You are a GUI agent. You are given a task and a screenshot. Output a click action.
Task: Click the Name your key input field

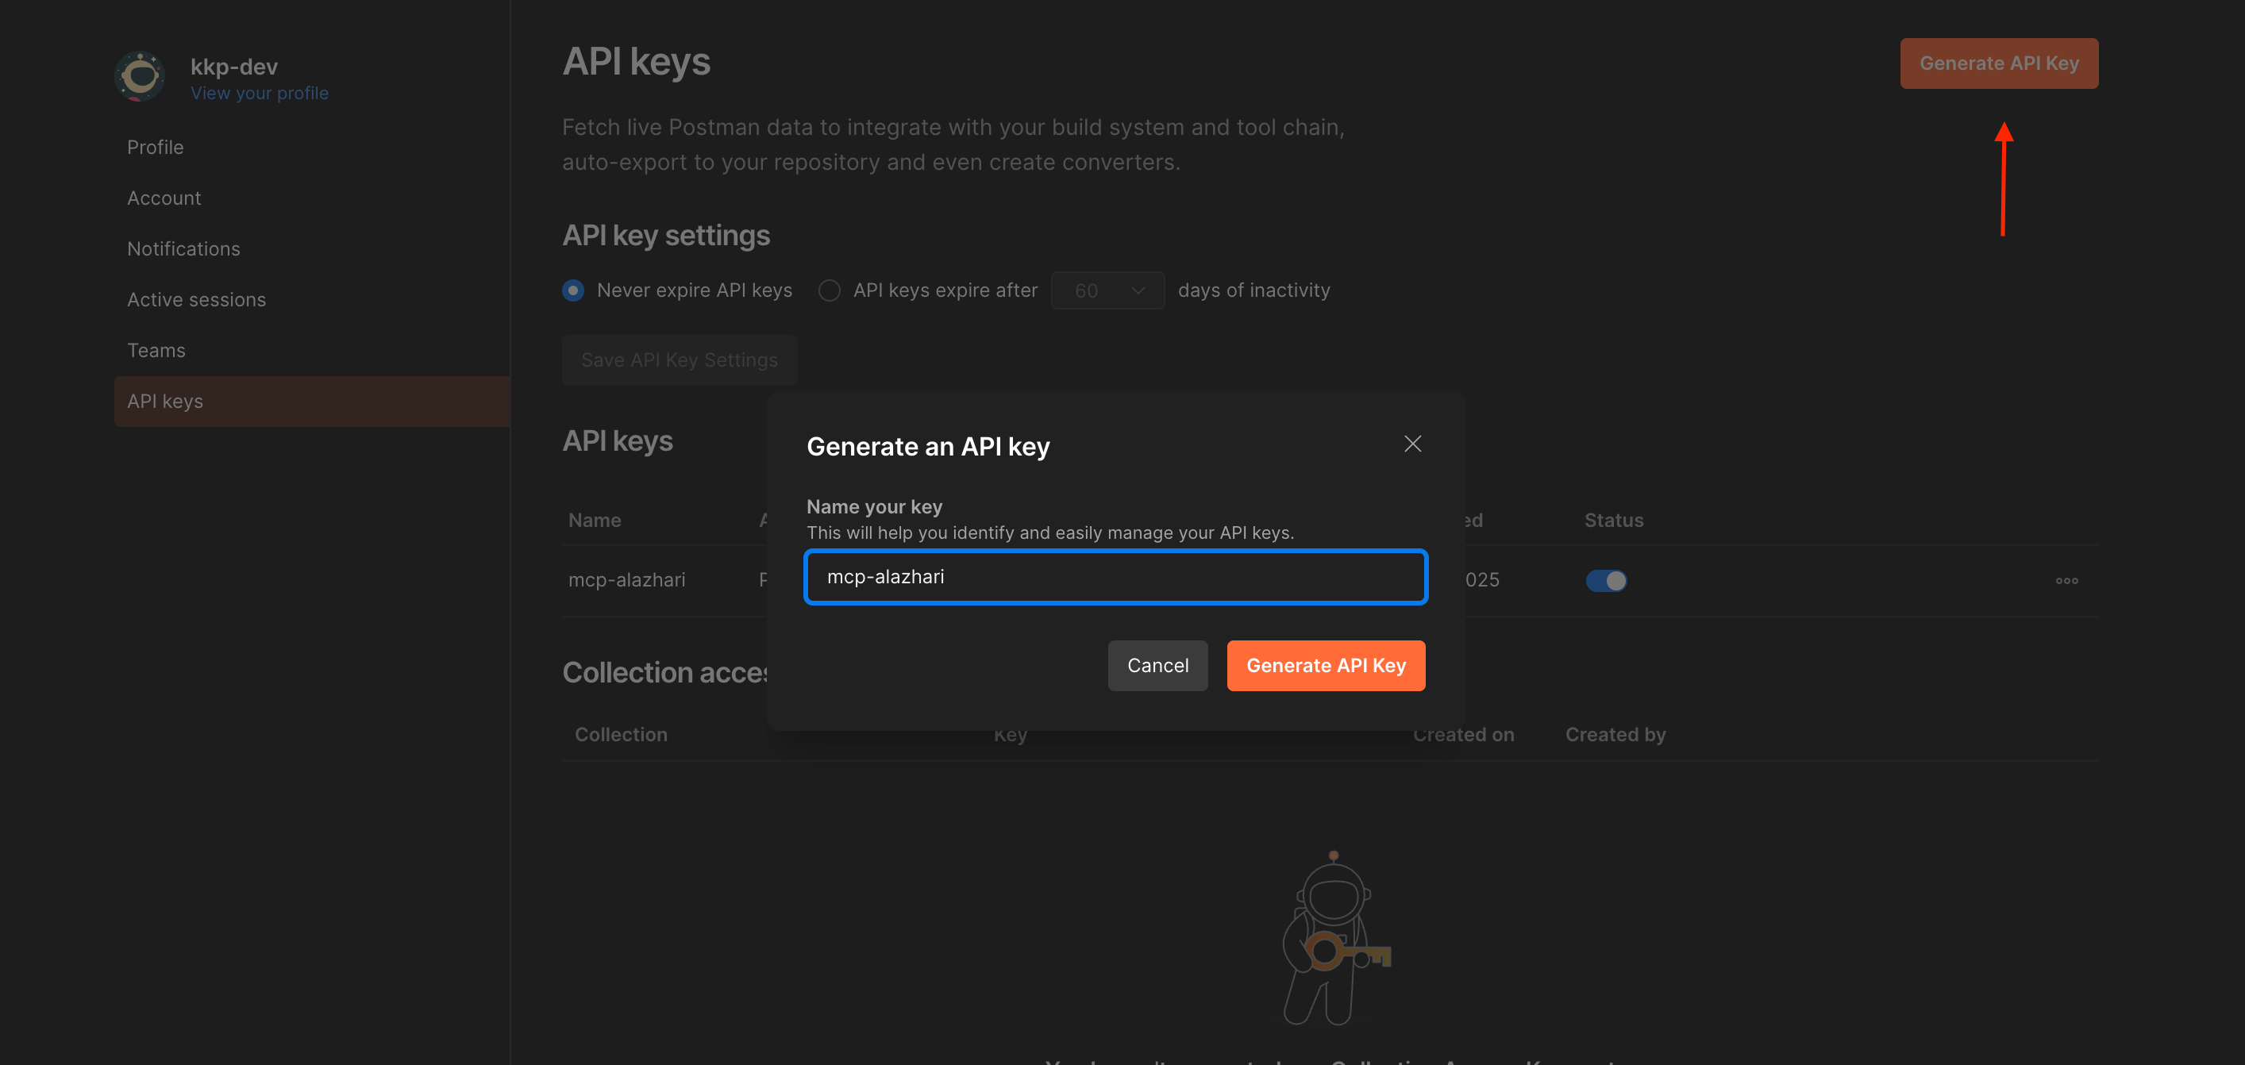click(1115, 576)
